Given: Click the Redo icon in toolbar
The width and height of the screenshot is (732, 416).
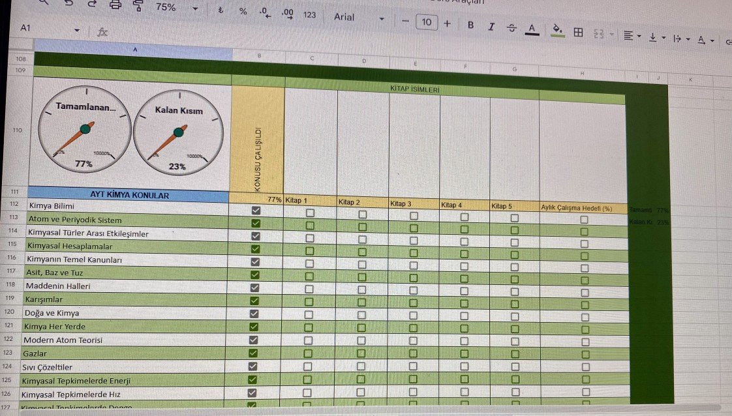Looking at the screenshot, I should [x=91, y=4].
